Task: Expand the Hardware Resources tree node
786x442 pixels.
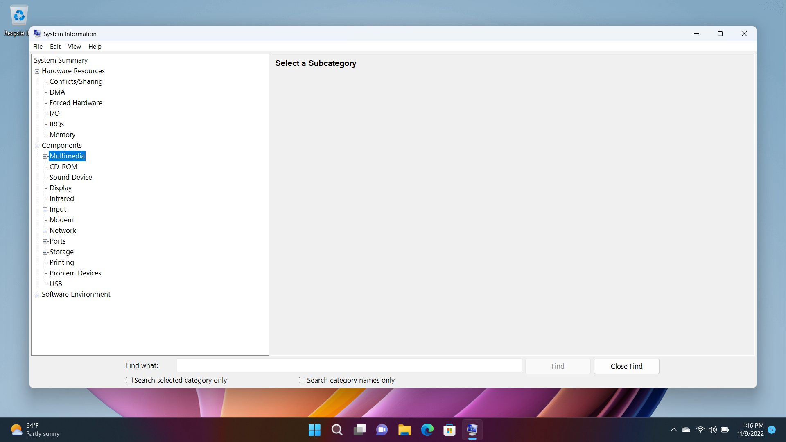Action: pos(37,71)
